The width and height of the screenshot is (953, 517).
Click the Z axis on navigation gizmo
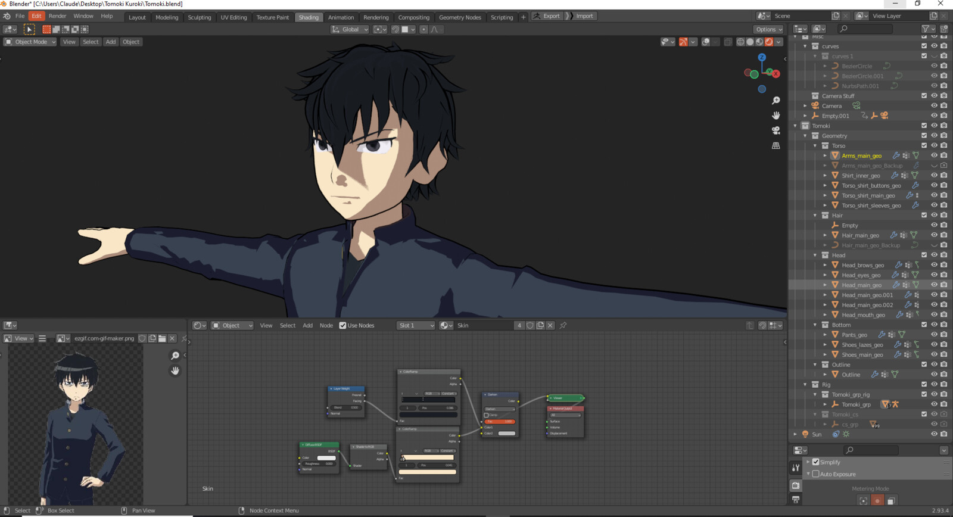[762, 57]
